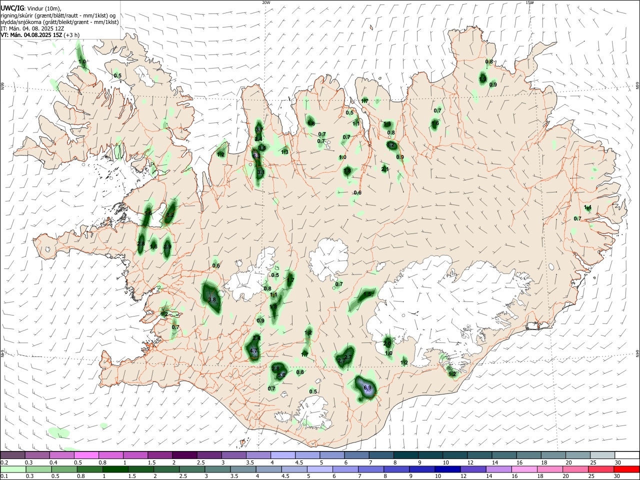This screenshot has height=480, width=640.
Task: Pick the dark teal 8 swatch, upper legend row
Action: (406, 455)
